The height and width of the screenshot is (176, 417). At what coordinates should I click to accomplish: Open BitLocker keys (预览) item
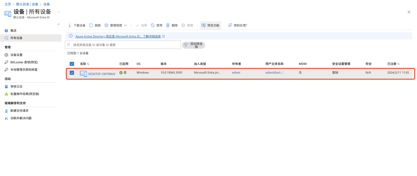click(24, 62)
